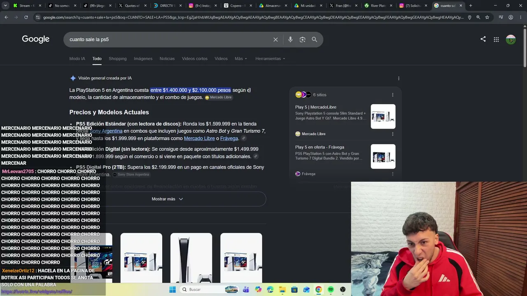Open Copilot from the taskbar
Viewport: 527px width, 296px height.
coord(258,289)
